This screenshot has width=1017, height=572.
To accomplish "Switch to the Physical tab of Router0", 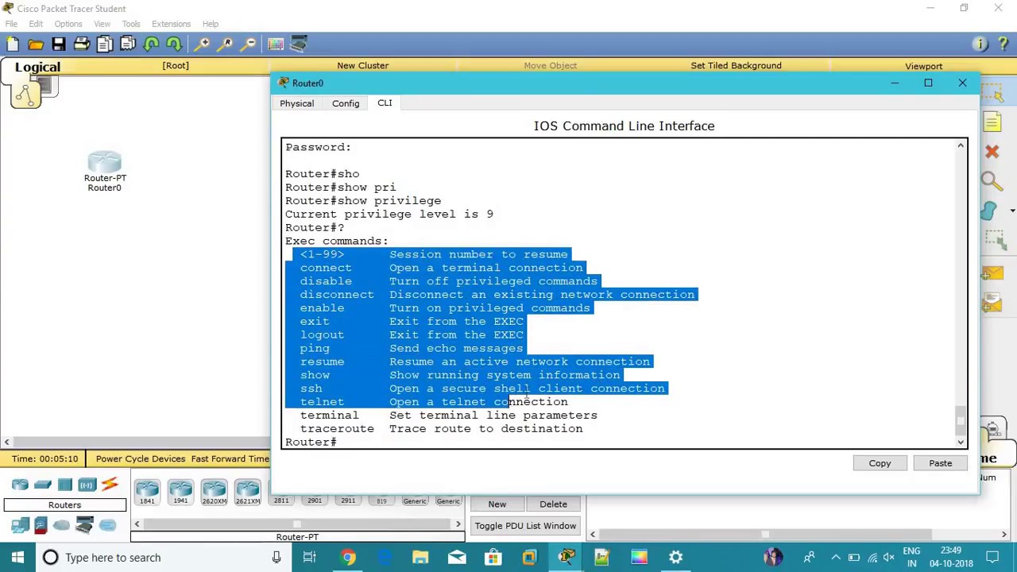I will pos(296,103).
